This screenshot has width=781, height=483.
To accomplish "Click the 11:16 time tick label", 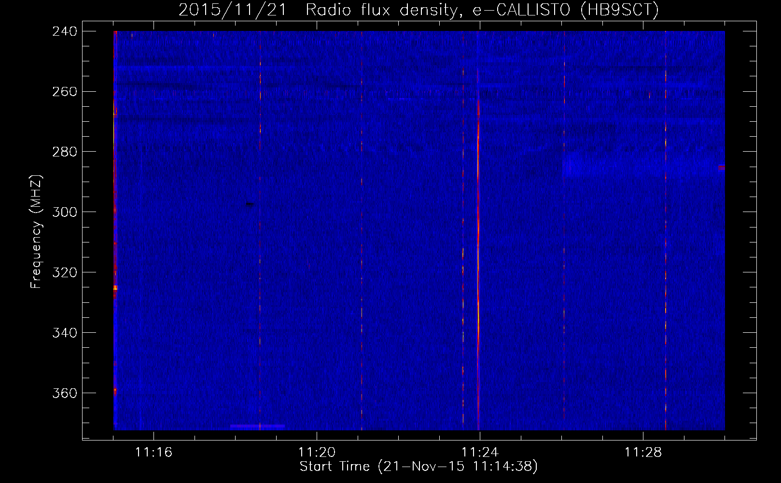I will click(x=153, y=453).
